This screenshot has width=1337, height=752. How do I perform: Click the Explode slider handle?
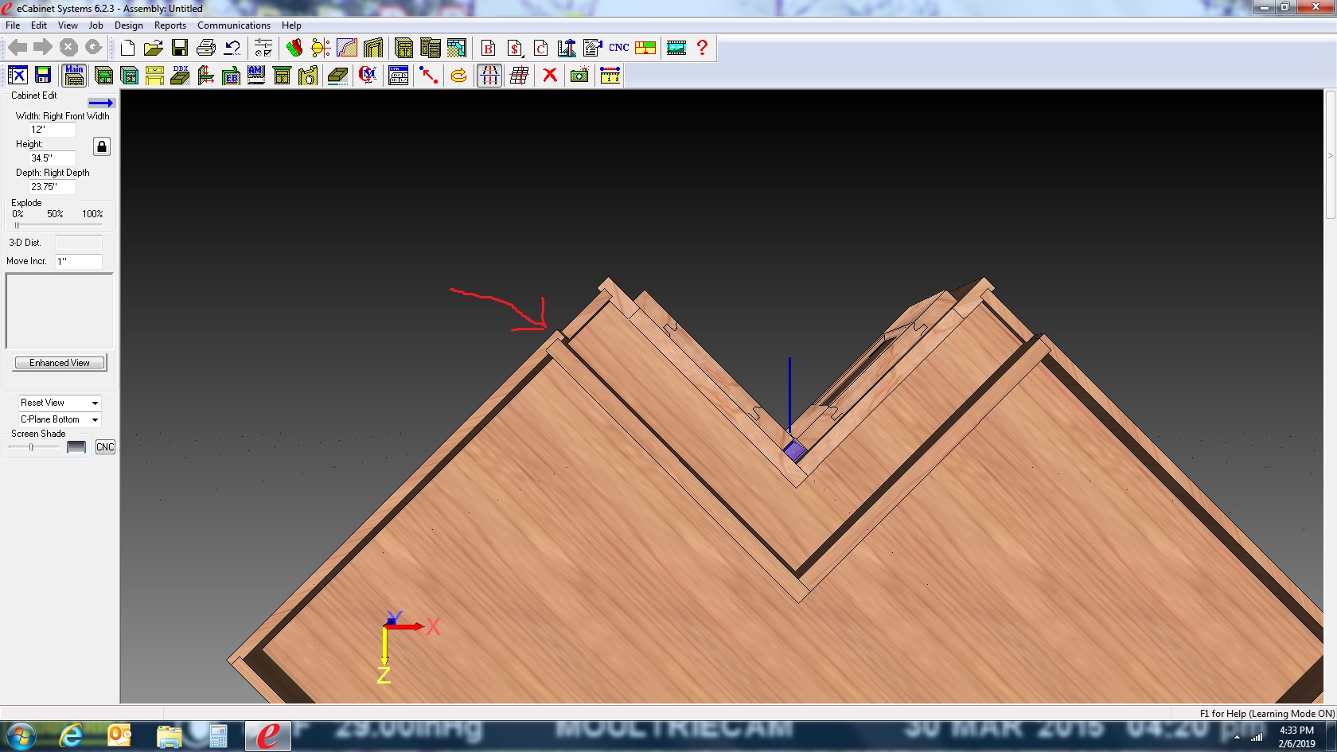tap(17, 225)
